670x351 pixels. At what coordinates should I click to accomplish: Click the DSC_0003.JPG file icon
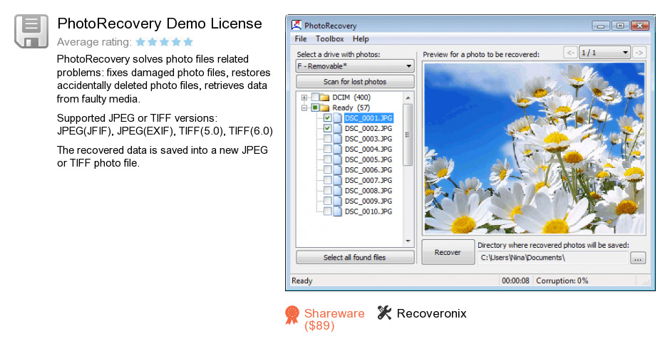point(338,139)
